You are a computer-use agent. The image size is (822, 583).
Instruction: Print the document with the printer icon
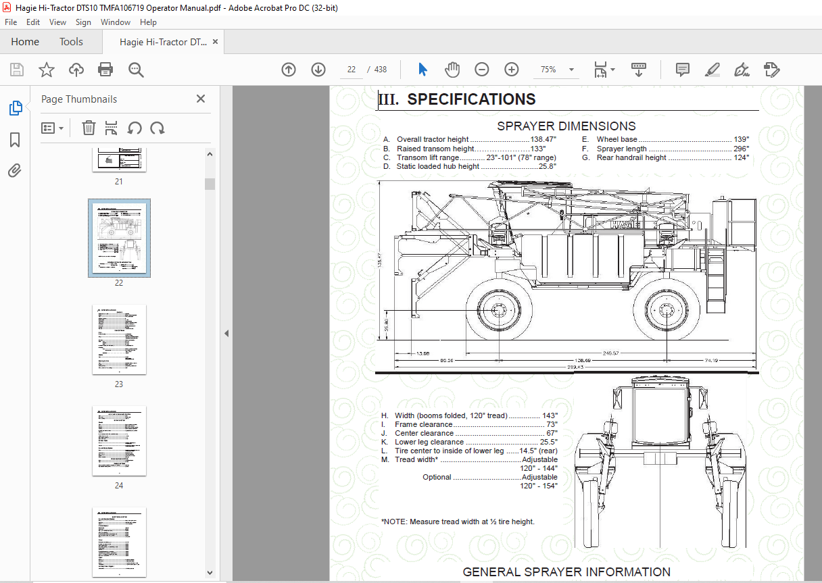tap(105, 70)
